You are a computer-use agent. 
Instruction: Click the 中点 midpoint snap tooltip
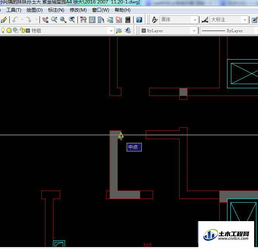click(134, 147)
